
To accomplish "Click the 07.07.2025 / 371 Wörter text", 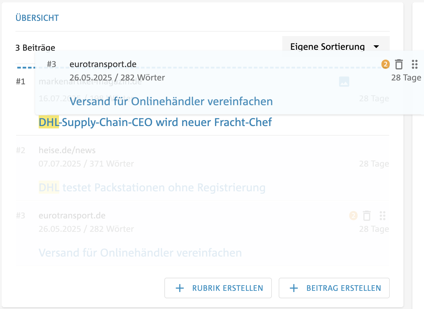I will tap(86, 164).
